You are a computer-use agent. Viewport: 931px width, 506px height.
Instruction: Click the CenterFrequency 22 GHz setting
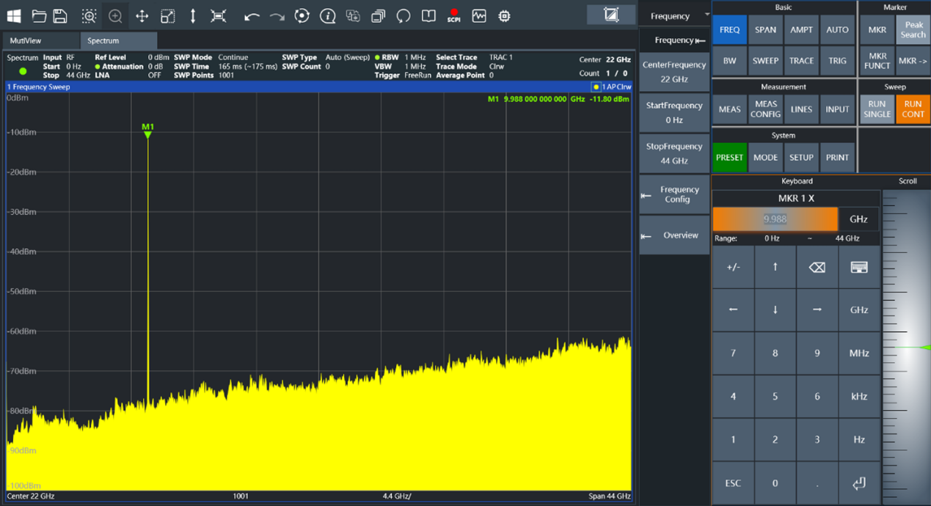pyautogui.click(x=674, y=72)
